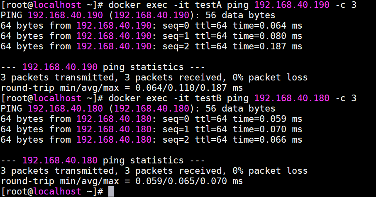
Task: Click the 'time=0.066 ms' value
Action: coord(267,140)
